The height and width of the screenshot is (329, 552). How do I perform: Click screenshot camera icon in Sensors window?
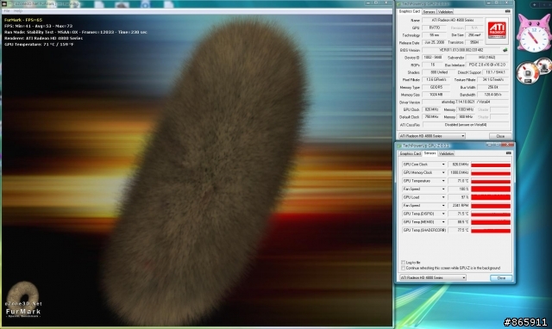(508, 153)
